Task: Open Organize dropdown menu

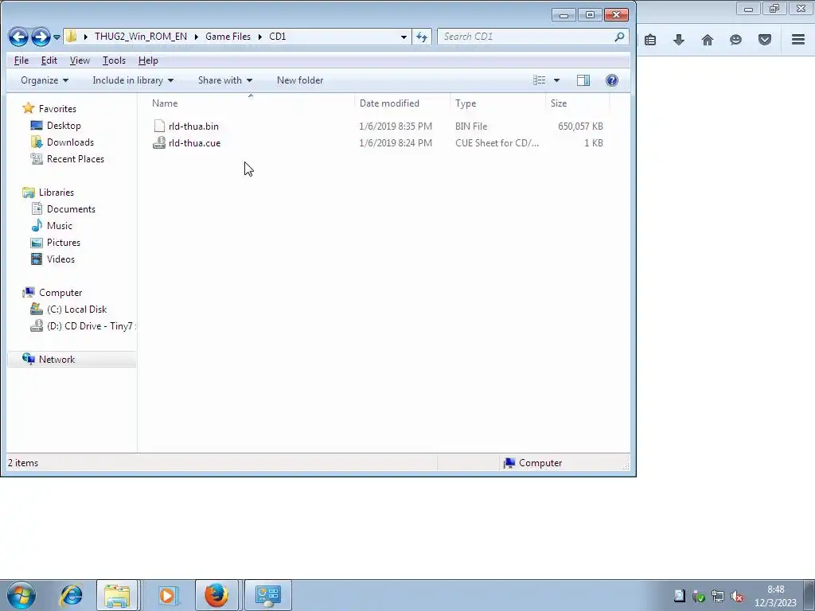Action: pyautogui.click(x=45, y=80)
